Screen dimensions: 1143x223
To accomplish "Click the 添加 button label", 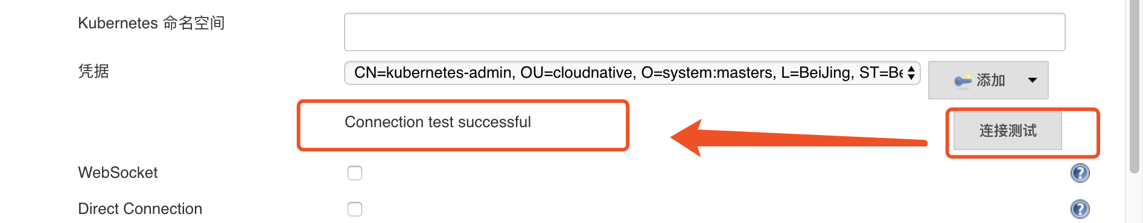I will coord(991,80).
